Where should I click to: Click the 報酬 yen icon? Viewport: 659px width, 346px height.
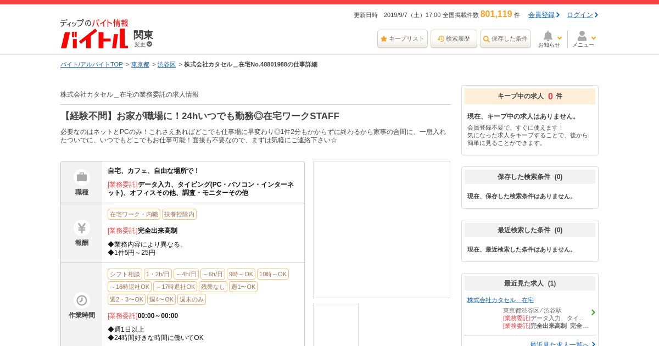point(82,227)
